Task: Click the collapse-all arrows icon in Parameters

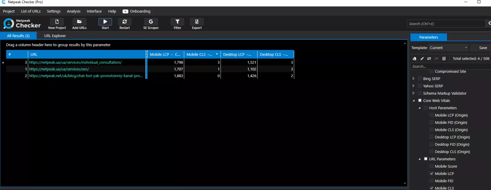Action: (x=422, y=59)
